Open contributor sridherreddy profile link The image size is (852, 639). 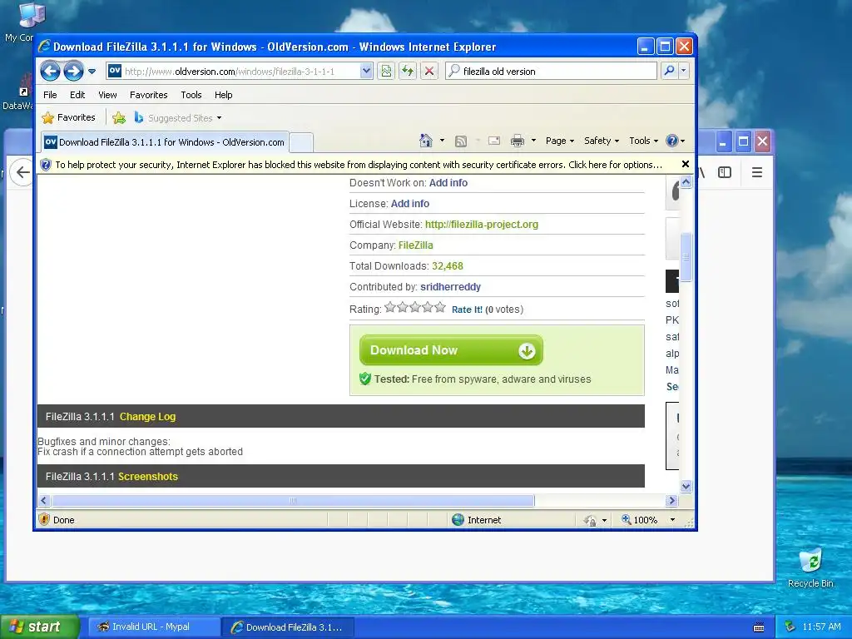[x=450, y=287]
